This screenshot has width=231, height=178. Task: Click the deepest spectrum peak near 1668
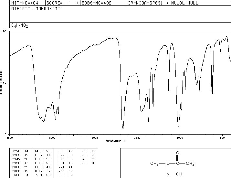[x=123, y=129]
